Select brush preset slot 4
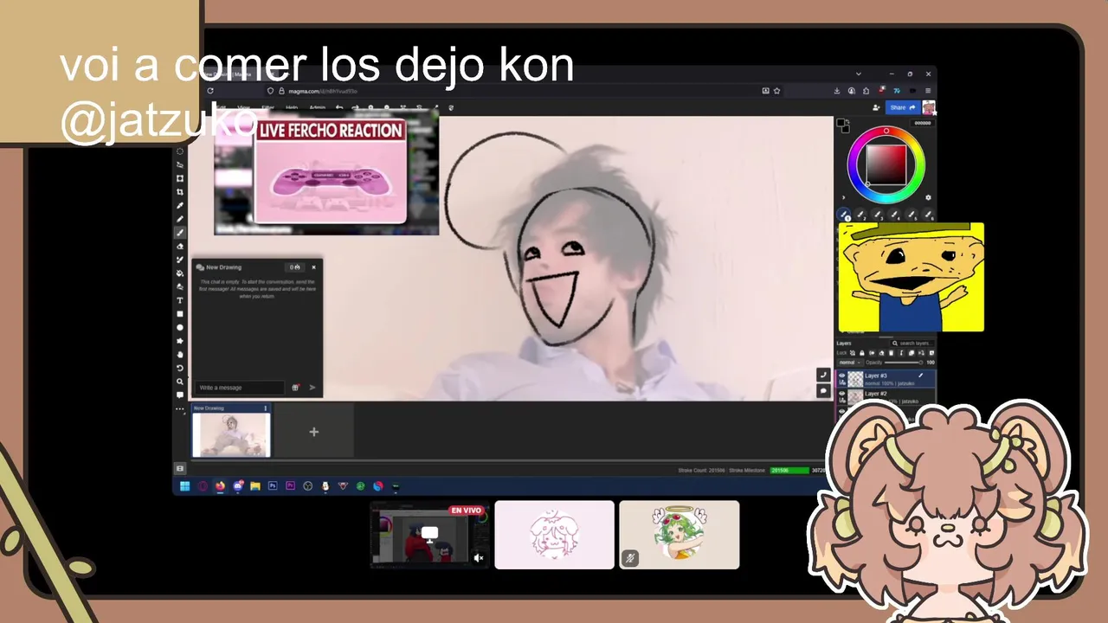 [x=894, y=214]
